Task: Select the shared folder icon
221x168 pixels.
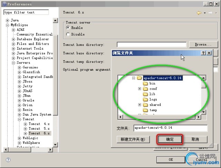Action: [x=145, y=105]
